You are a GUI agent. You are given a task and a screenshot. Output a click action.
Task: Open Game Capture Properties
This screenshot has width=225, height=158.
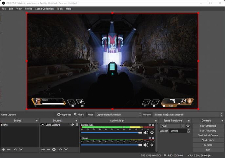point(64,114)
